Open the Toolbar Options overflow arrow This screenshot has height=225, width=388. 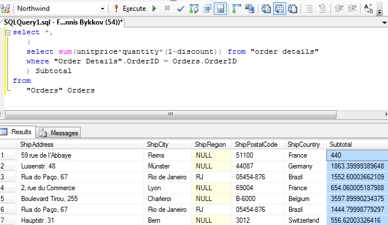379,10
